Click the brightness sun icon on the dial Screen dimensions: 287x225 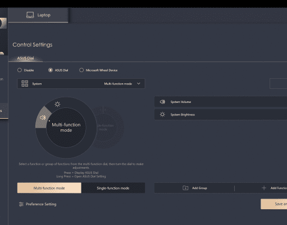(57, 104)
